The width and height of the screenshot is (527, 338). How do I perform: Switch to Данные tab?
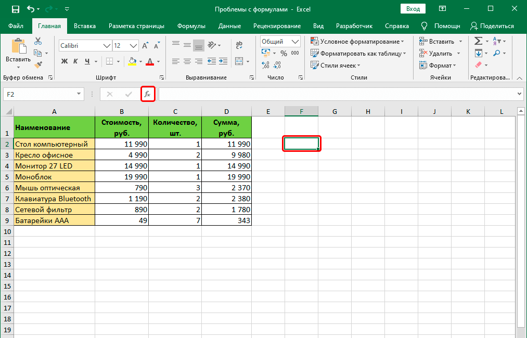pyautogui.click(x=229, y=26)
